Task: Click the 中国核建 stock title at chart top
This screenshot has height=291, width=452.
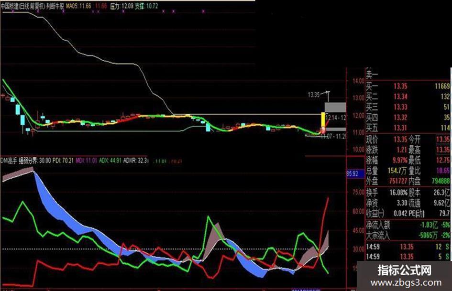Action: click(x=10, y=6)
